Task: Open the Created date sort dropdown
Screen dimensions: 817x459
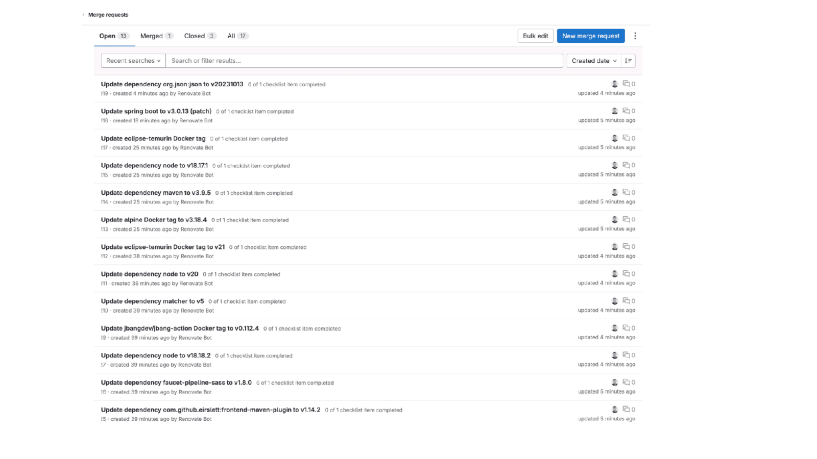Action: (x=594, y=61)
